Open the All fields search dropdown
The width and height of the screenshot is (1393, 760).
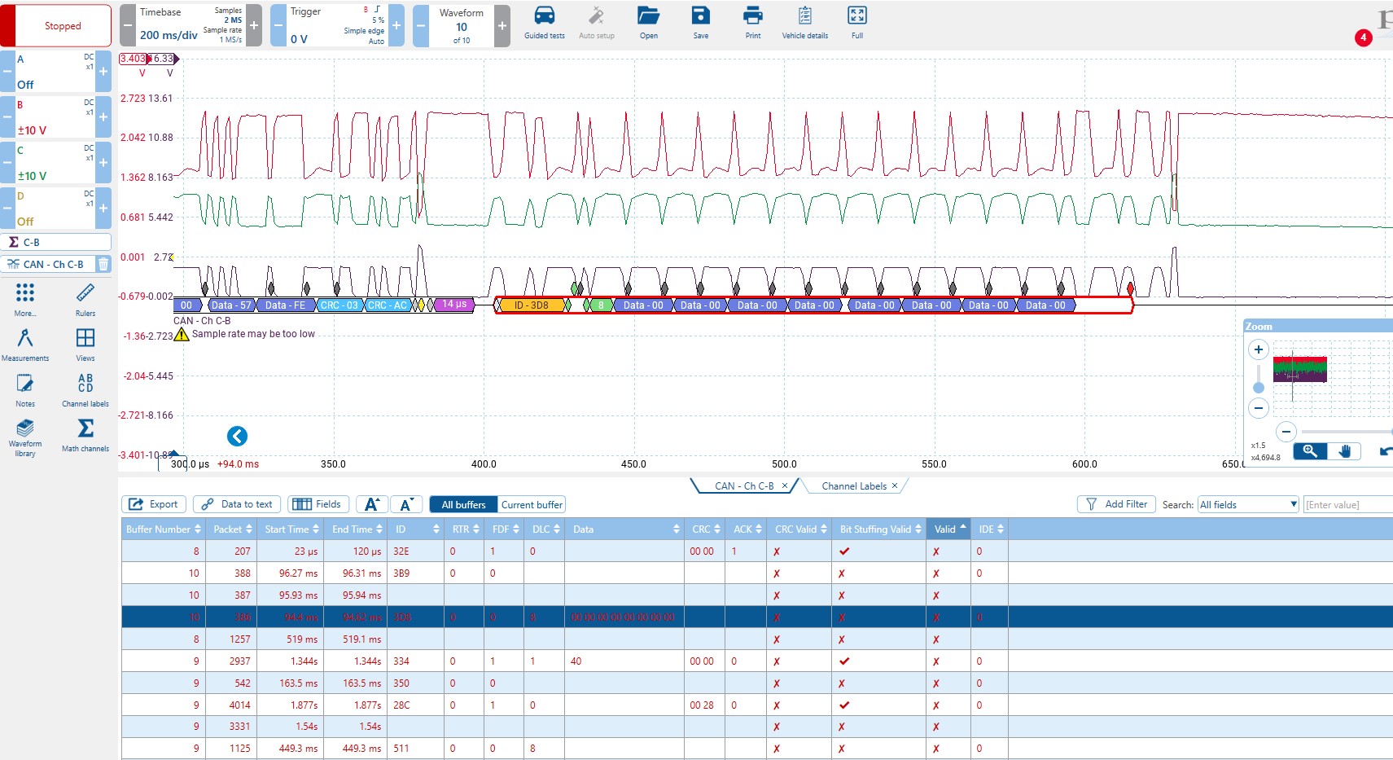(1248, 505)
